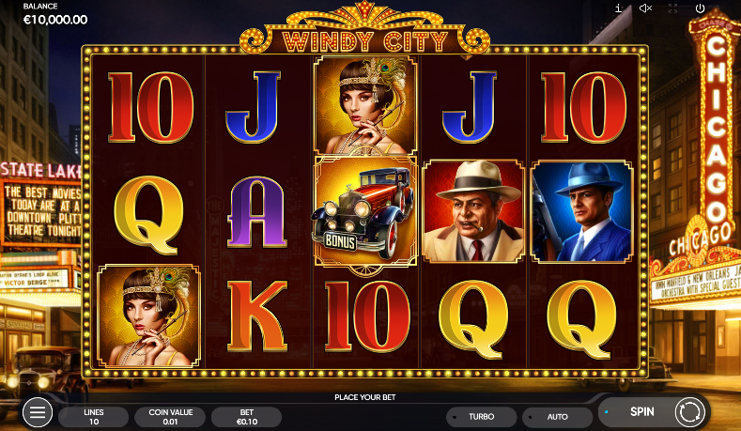Open the Lines selector
This screenshot has height=431, width=741.
point(94,417)
